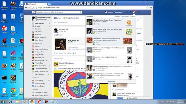The height and width of the screenshot is (104, 186).
Task: Open the privacy shortcuts lock icon
Action: tap(139, 12)
